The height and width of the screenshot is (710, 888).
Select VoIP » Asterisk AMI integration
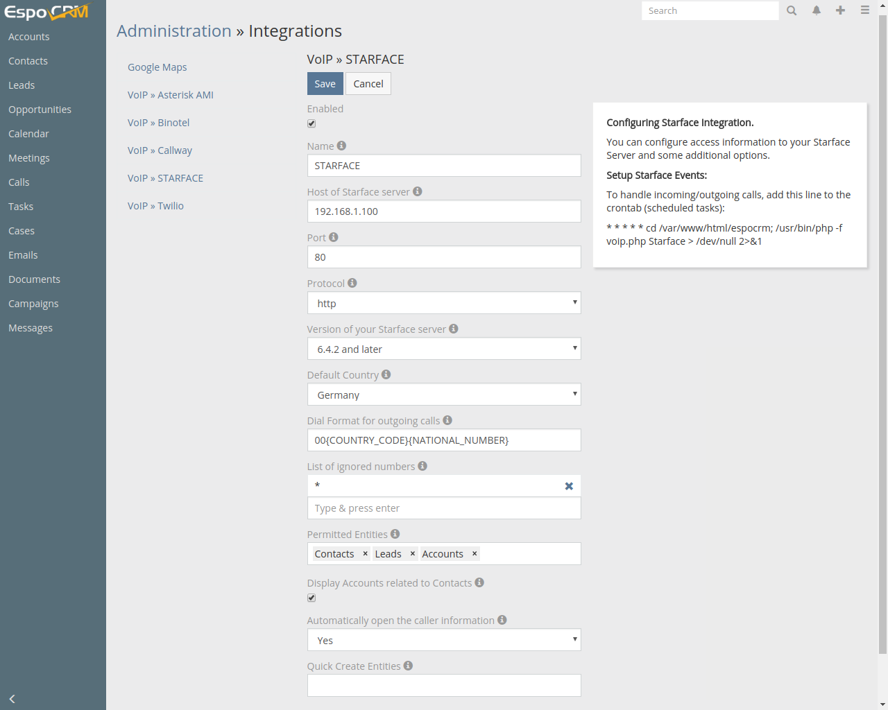tap(171, 95)
